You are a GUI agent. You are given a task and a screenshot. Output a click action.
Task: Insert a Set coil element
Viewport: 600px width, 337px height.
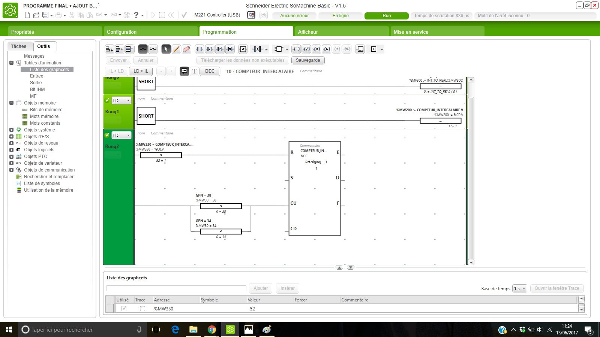coord(316,49)
